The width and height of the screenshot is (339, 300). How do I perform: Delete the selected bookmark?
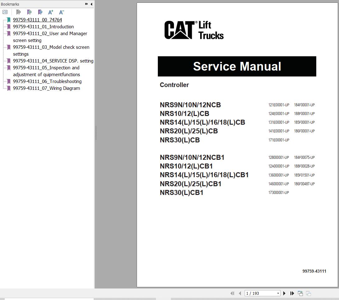(18, 12)
